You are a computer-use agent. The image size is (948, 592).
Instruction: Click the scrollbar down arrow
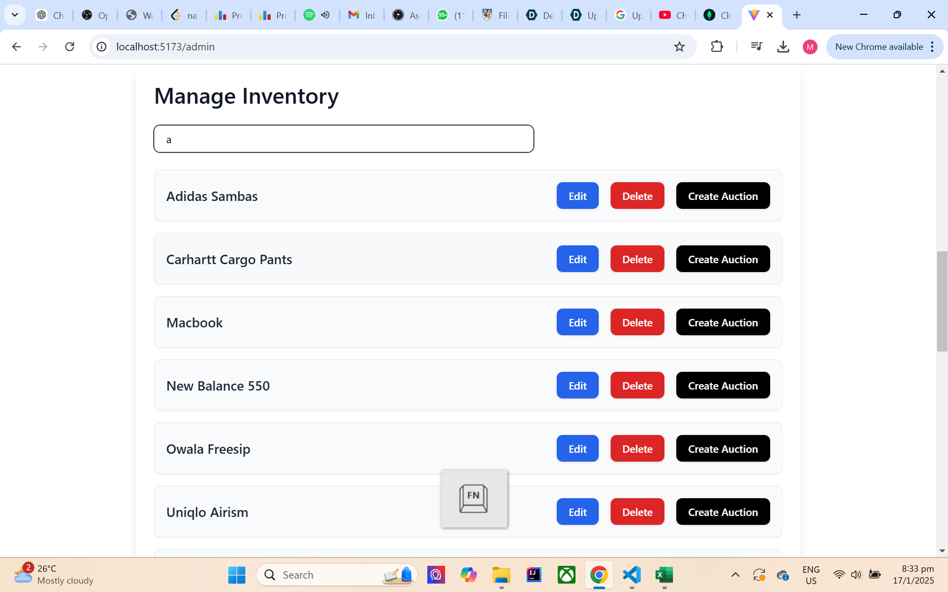point(942,551)
